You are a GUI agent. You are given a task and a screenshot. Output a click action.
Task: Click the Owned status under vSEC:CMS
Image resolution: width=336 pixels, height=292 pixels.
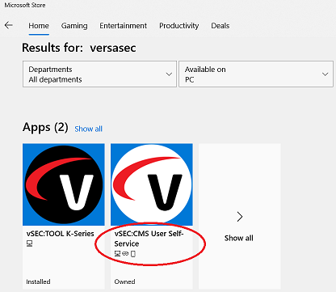[x=124, y=281]
